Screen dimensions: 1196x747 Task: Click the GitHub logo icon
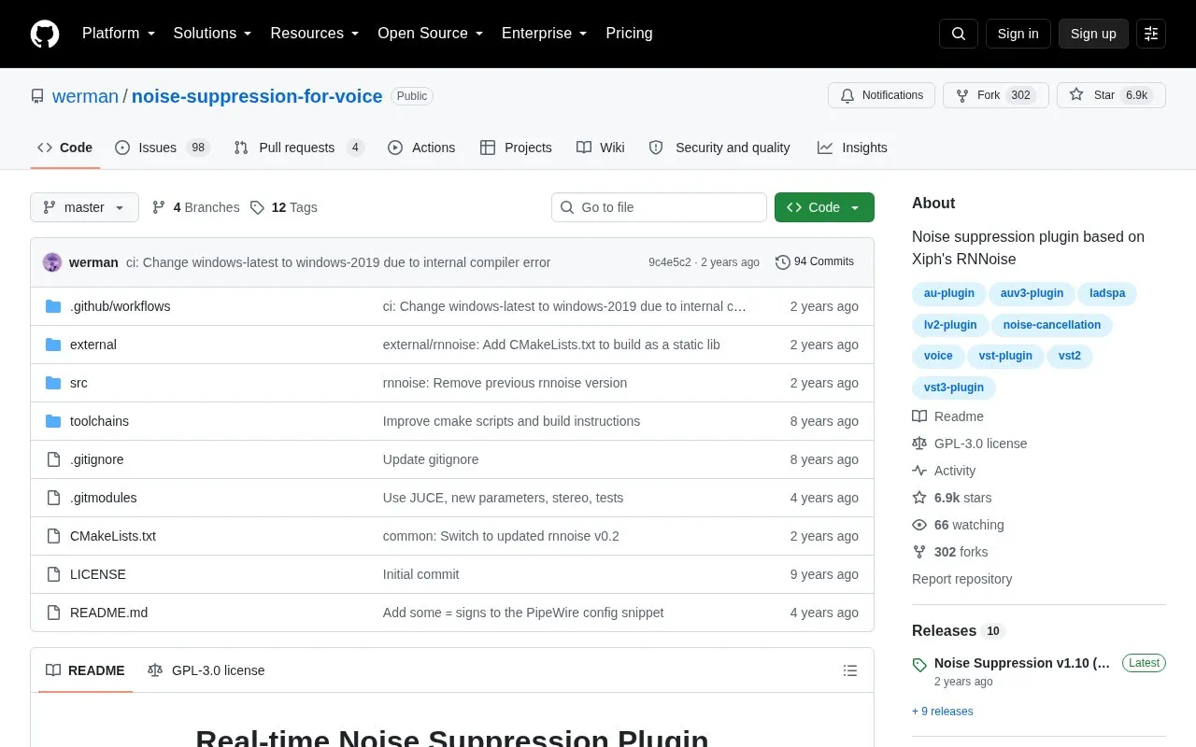45,34
